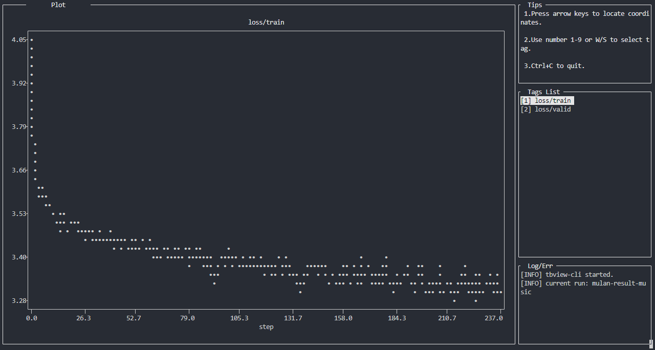Click the 26.3 x-axis tick label
Image resolution: width=655 pixels, height=350 pixels.
point(83,318)
